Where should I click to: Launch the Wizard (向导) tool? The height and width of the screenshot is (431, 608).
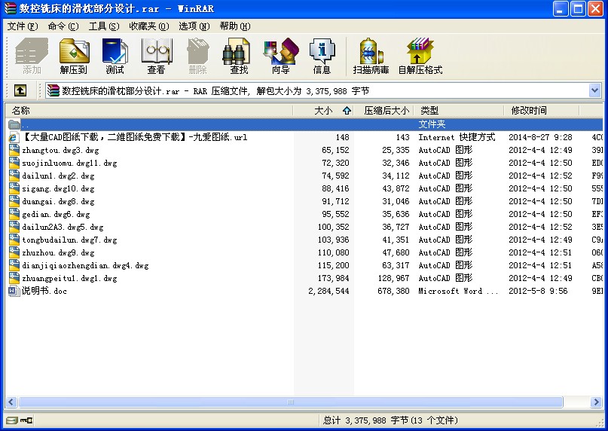(x=281, y=57)
